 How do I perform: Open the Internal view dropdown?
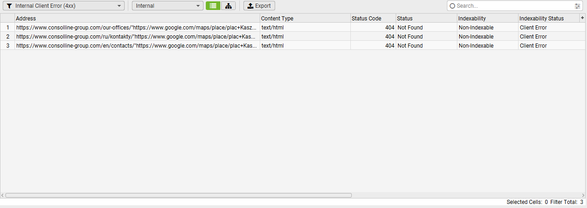pos(168,6)
